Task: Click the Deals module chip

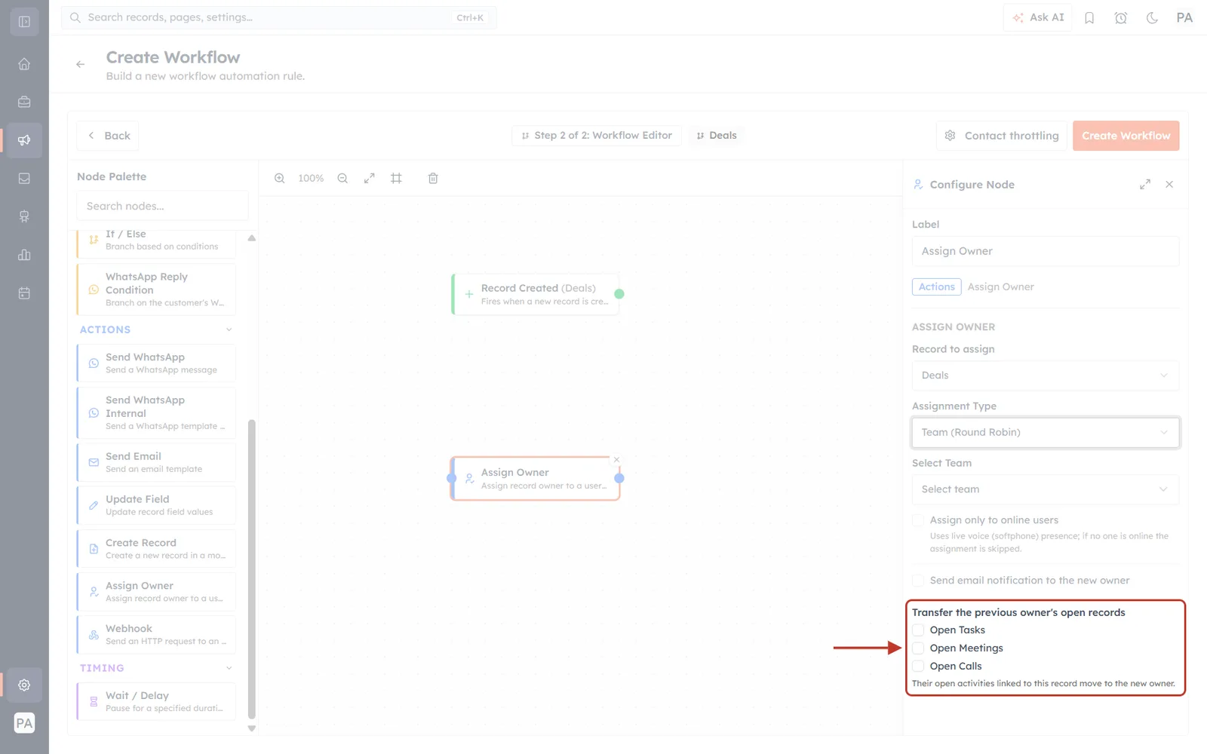Action: click(x=716, y=136)
